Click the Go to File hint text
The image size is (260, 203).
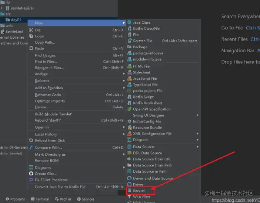coord(232,28)
